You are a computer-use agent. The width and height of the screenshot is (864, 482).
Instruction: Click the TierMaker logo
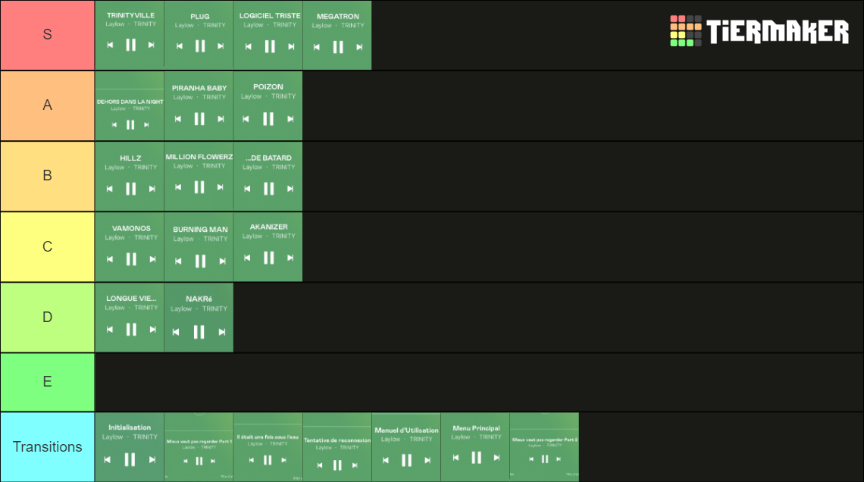759,31
